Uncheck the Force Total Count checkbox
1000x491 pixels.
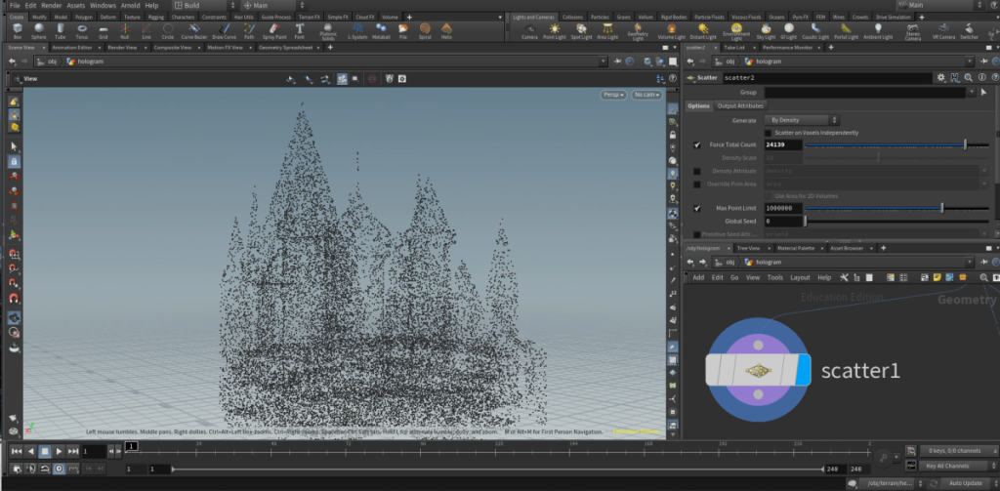[697, 144]
